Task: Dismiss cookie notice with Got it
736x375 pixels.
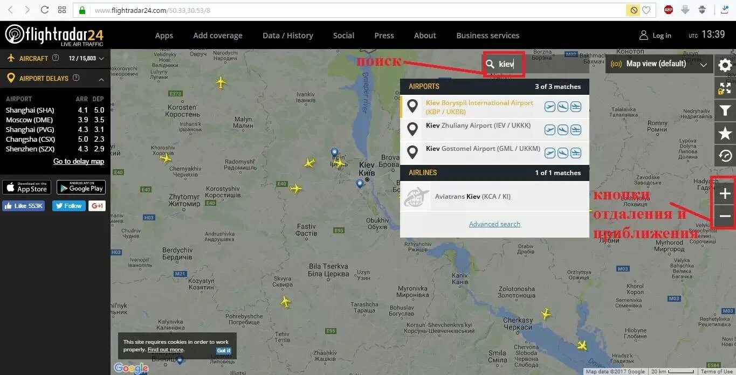Action: pos(224,350)
